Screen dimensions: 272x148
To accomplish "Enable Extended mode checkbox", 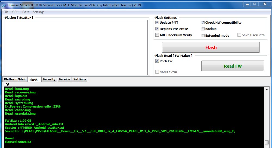I will pos(203,36).
